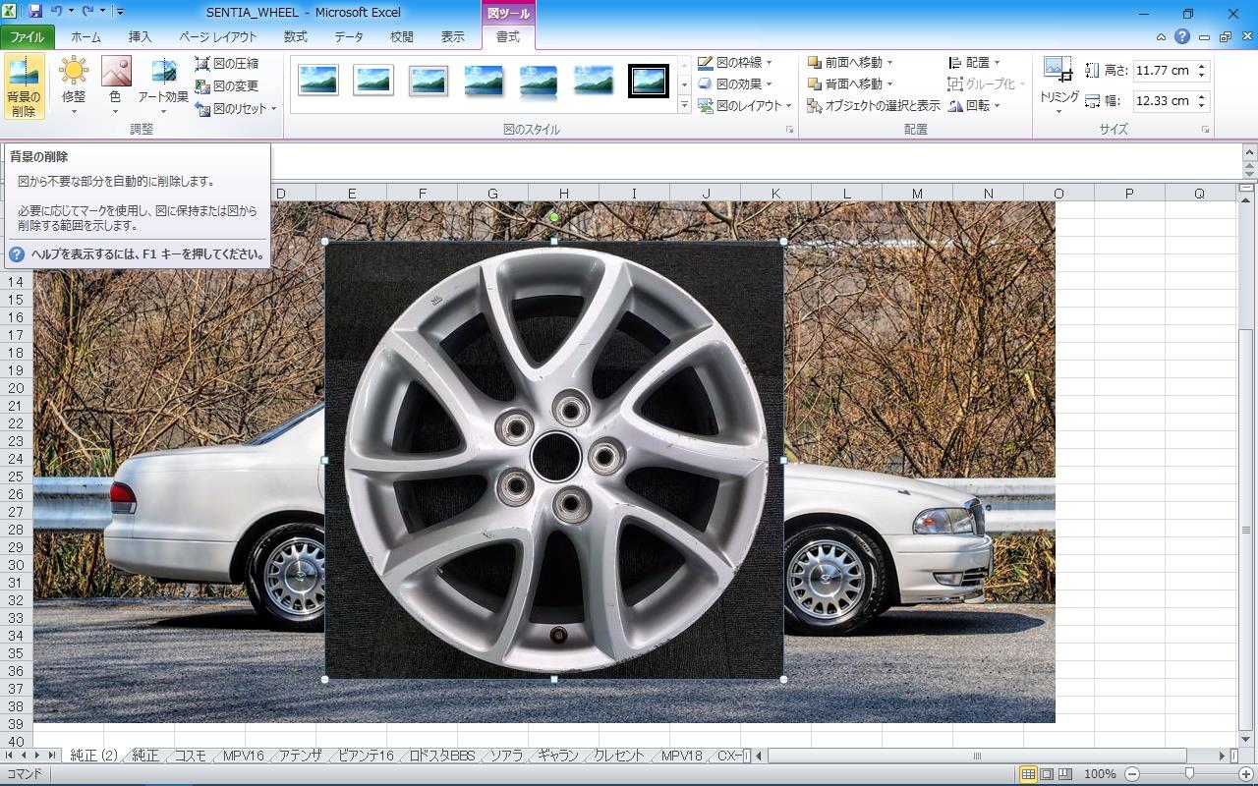
Task: Click 図の圧縮 compress pictures
Action: (x=228, y=63)
